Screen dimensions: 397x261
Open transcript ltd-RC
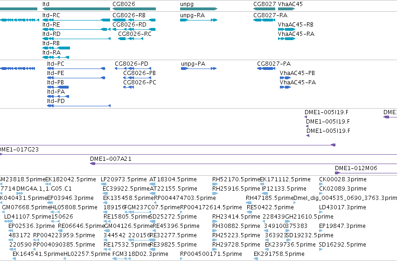pyautogui.click(x=51, y=15)
